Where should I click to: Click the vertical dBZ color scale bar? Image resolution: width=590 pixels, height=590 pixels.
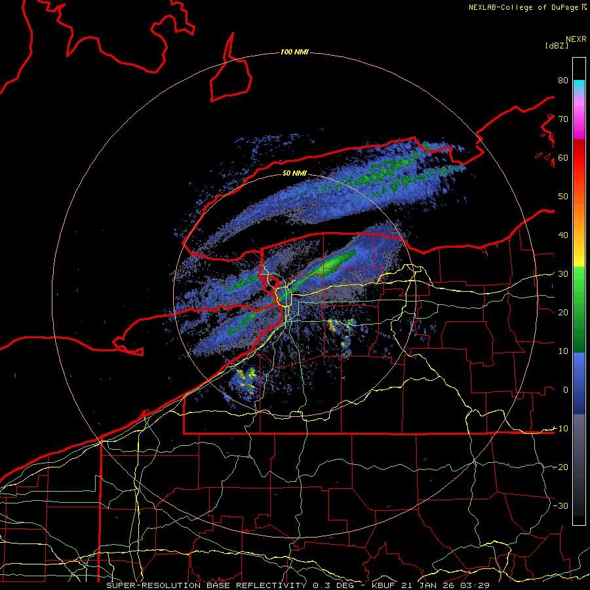579,291
